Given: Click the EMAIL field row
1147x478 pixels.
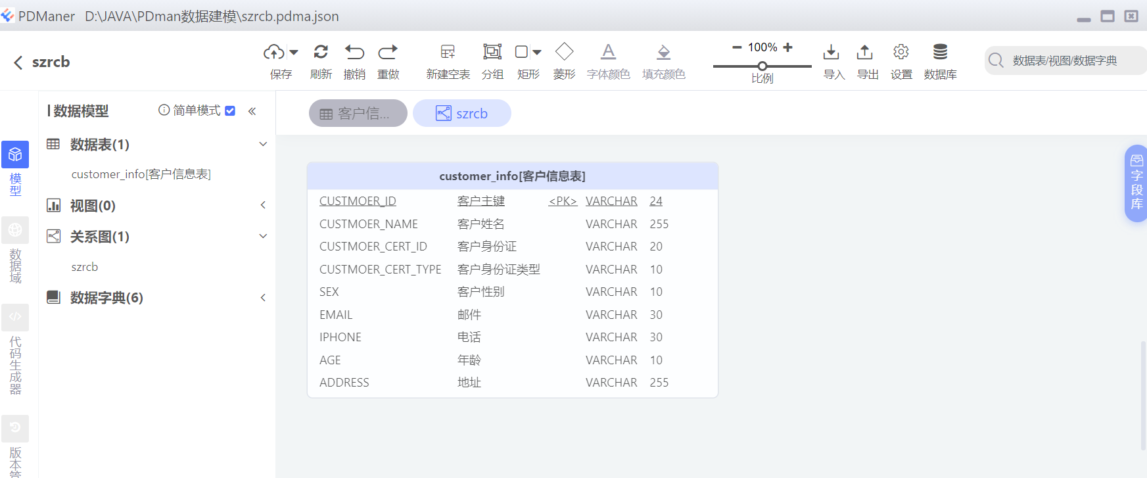Looking at the screenshot, I should pos(513,315).
